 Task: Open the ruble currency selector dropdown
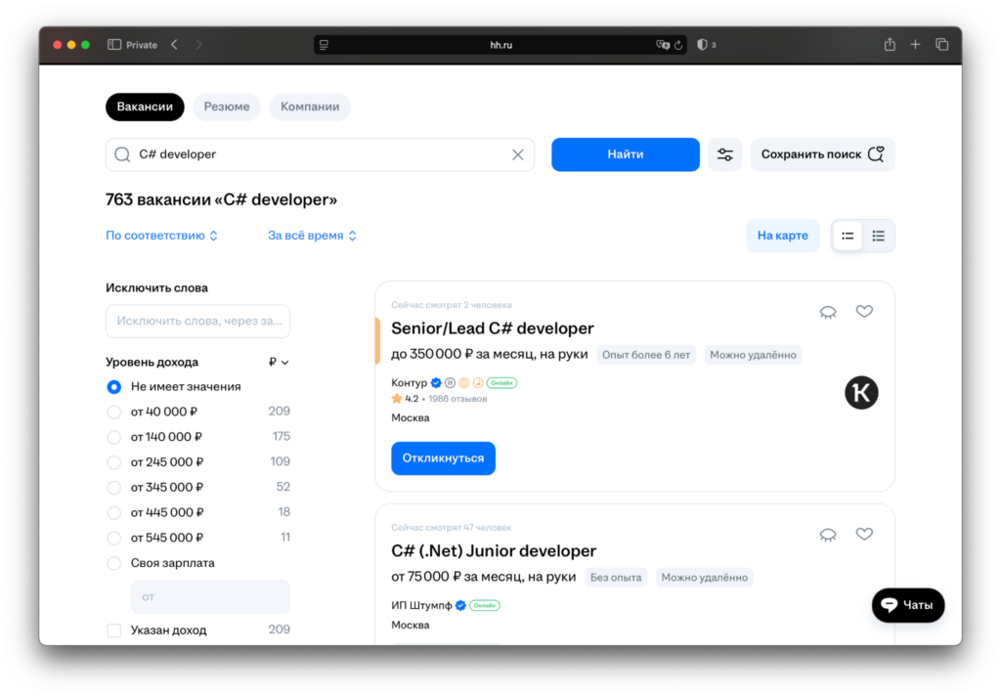tap(279, 362)
